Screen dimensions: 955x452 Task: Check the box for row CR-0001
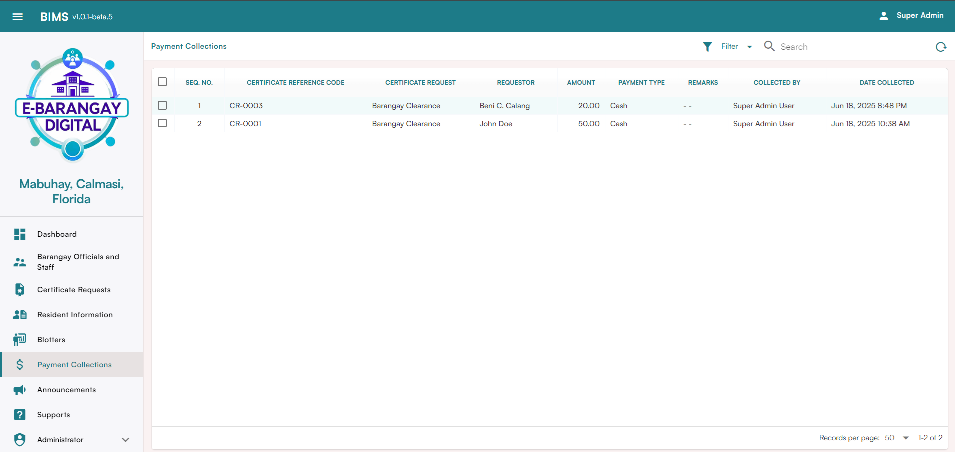point(162,123)
